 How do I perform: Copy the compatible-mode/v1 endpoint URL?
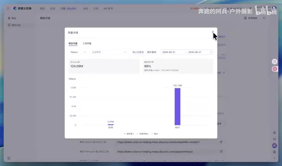coord(221,142)
